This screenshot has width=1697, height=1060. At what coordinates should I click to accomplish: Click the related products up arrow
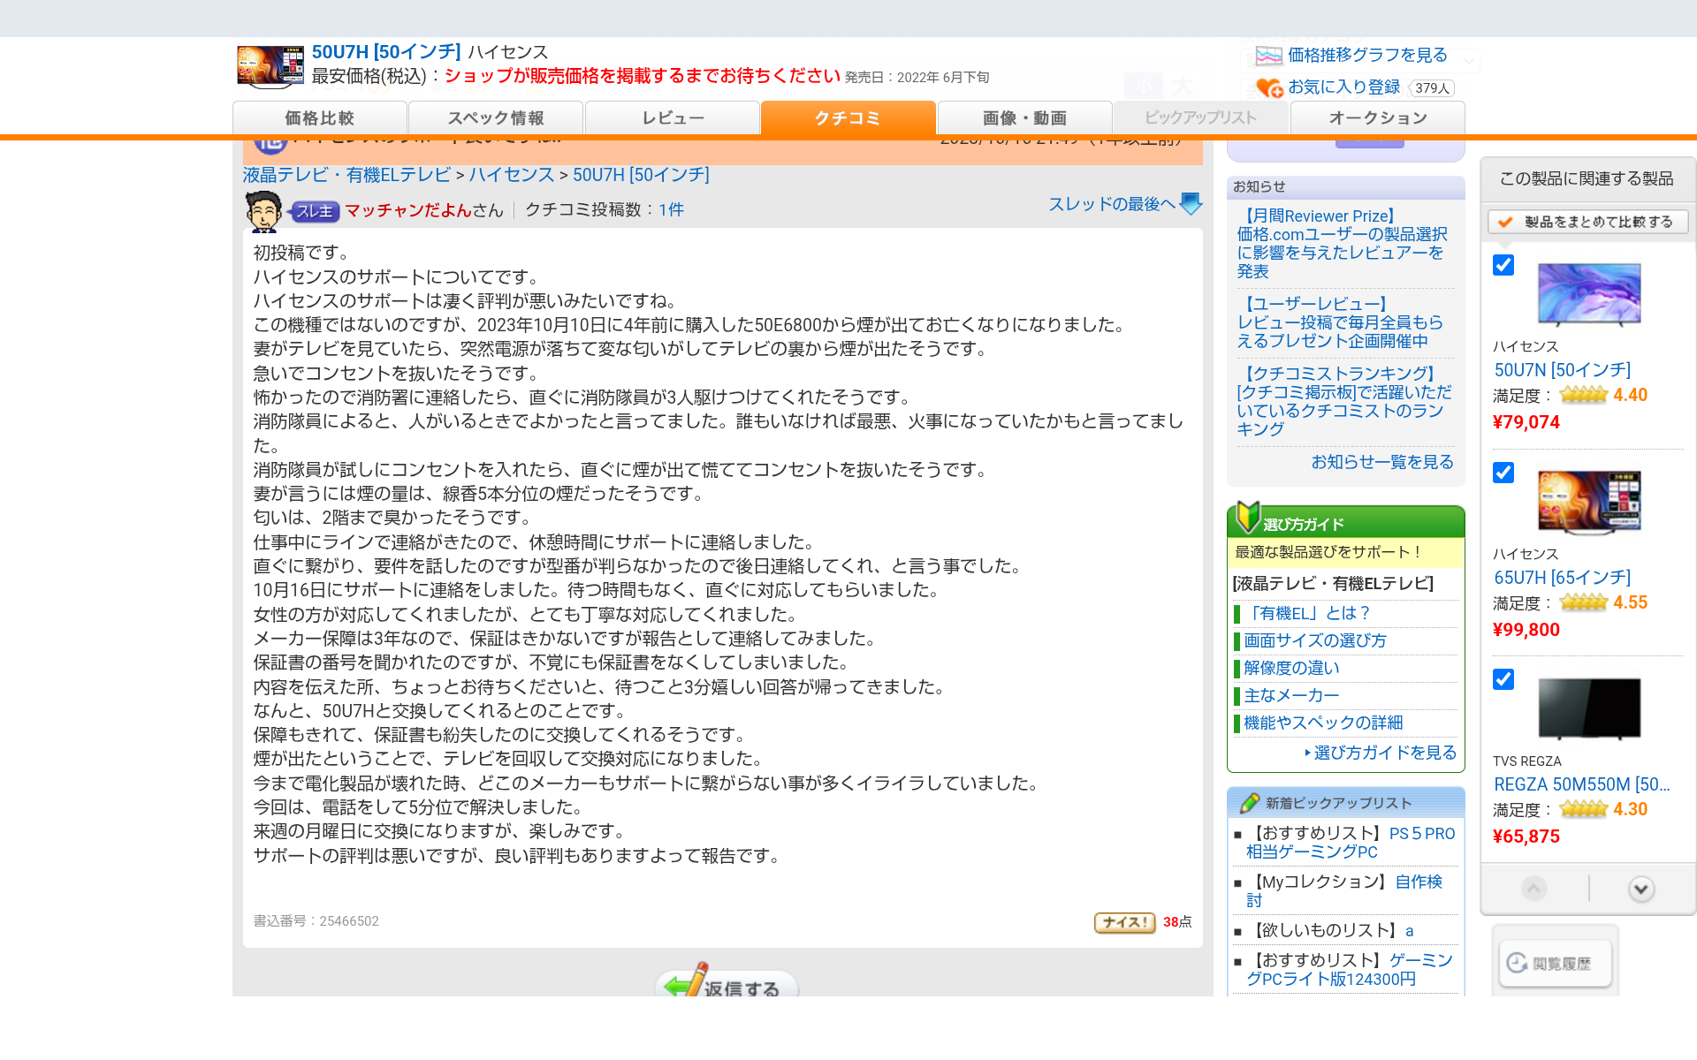point(1534,889)
